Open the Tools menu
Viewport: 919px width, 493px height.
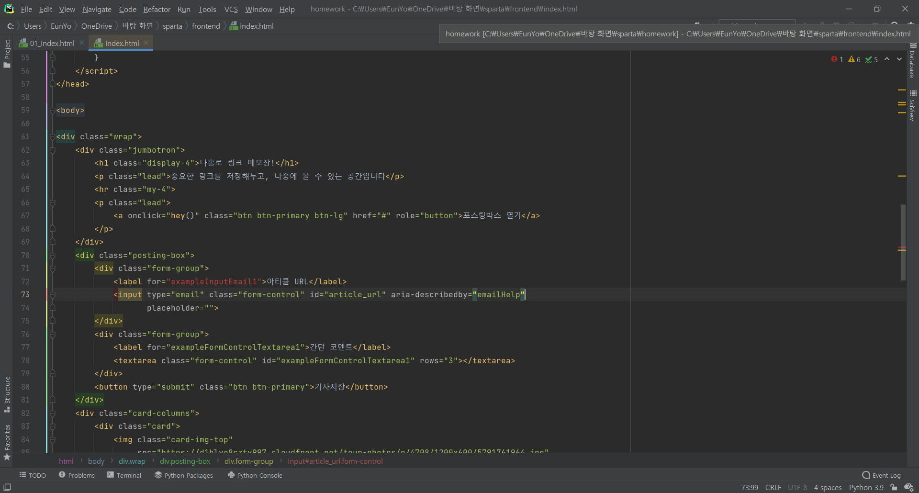click(207, 9)
